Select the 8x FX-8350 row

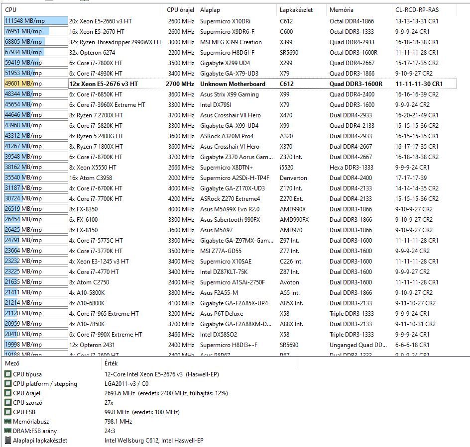[230, 209]
